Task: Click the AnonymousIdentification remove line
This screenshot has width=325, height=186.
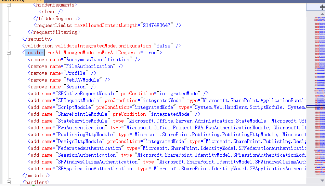Action: tap(84, 59)
